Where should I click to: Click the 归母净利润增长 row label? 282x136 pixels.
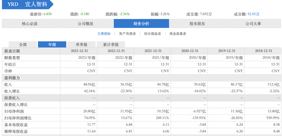click(18, 118)
